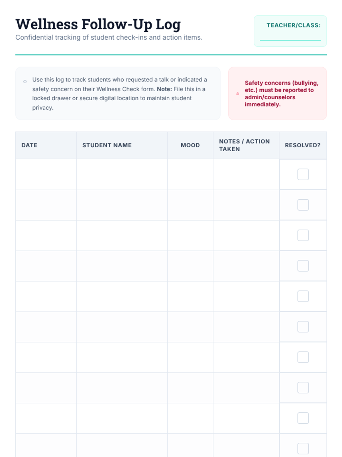Click the info icon beside the instructions
Viewport: 342px width, 457px height.
(25, 82)
